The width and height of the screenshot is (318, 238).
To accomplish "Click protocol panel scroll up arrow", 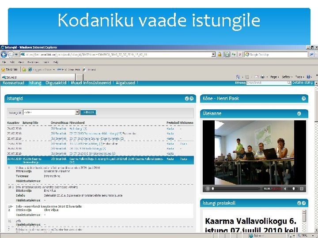I will (304, 212).
